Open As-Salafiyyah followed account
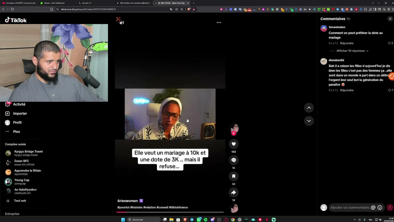The width and height of the screenshot is (394, 222). coord(21,191)
